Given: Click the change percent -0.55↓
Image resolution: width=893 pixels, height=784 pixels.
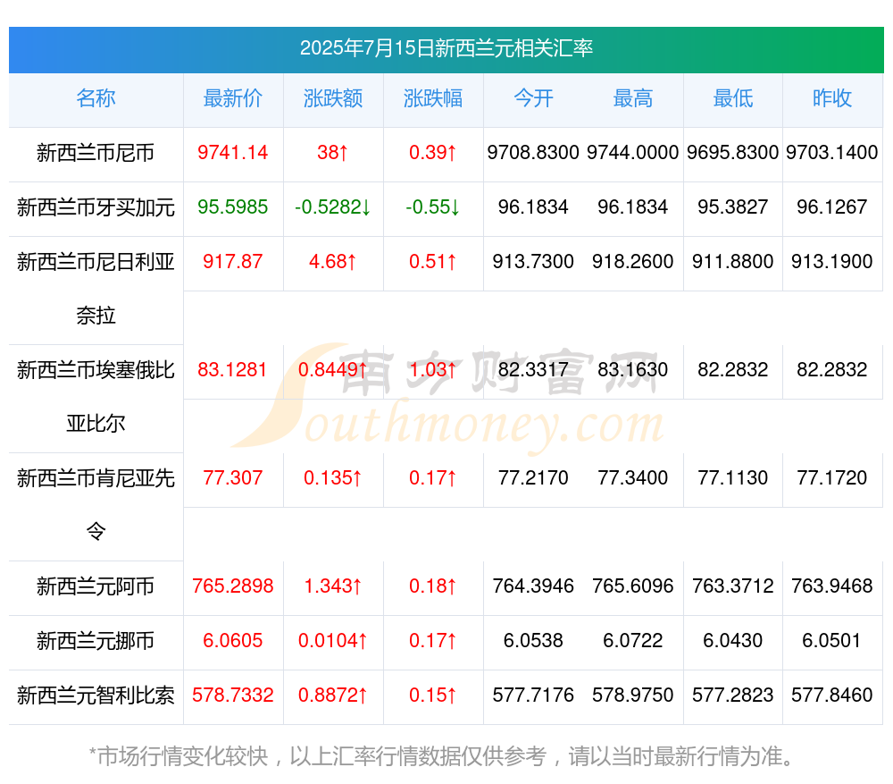Looking at the screenshot, I should (x=433, y=207).
